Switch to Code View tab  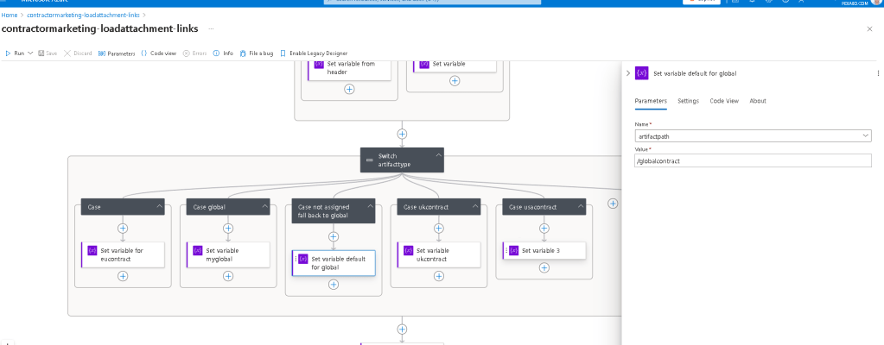724,101
